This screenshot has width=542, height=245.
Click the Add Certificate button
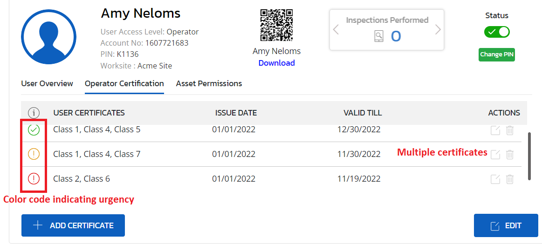pyautogui.click(x=73, y=225)
